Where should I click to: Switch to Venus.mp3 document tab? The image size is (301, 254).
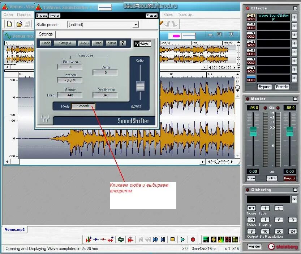15,230
